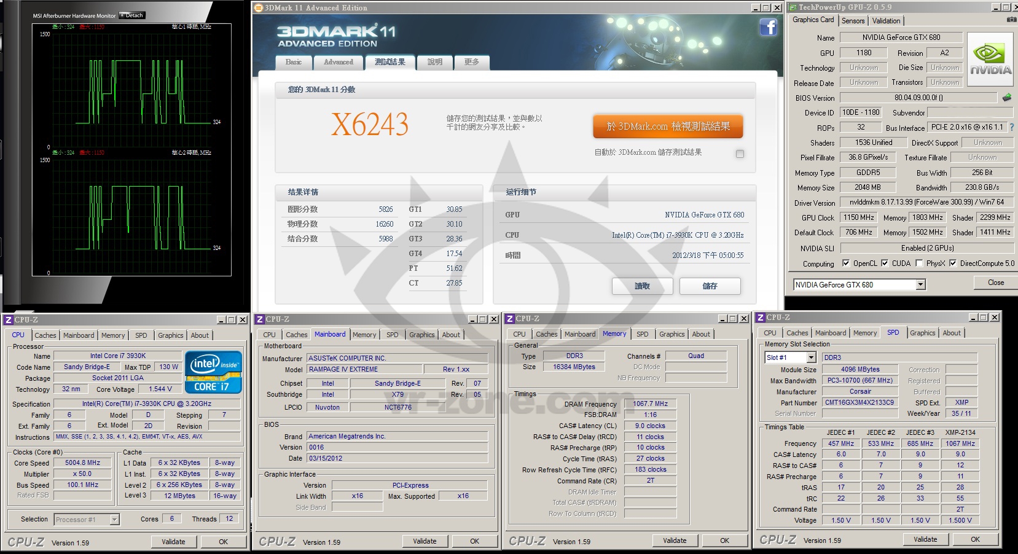Toggle the CUDA checkbox in GPU-Z

pyautogui.click(x=885, y=263)
